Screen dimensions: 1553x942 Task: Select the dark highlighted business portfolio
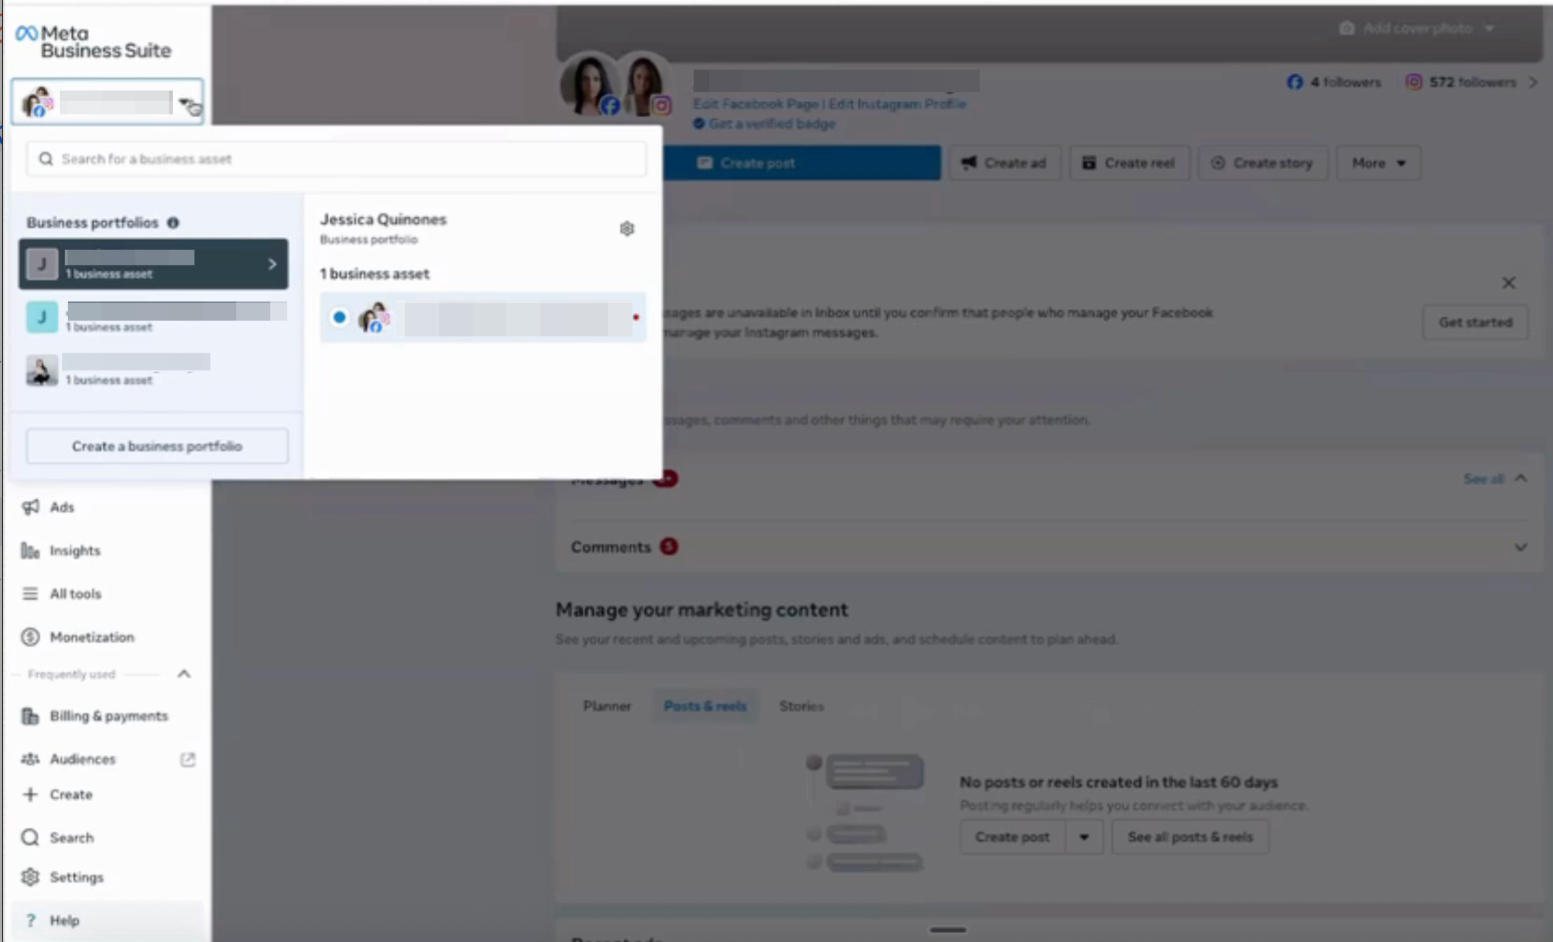(x=153, y=264)
